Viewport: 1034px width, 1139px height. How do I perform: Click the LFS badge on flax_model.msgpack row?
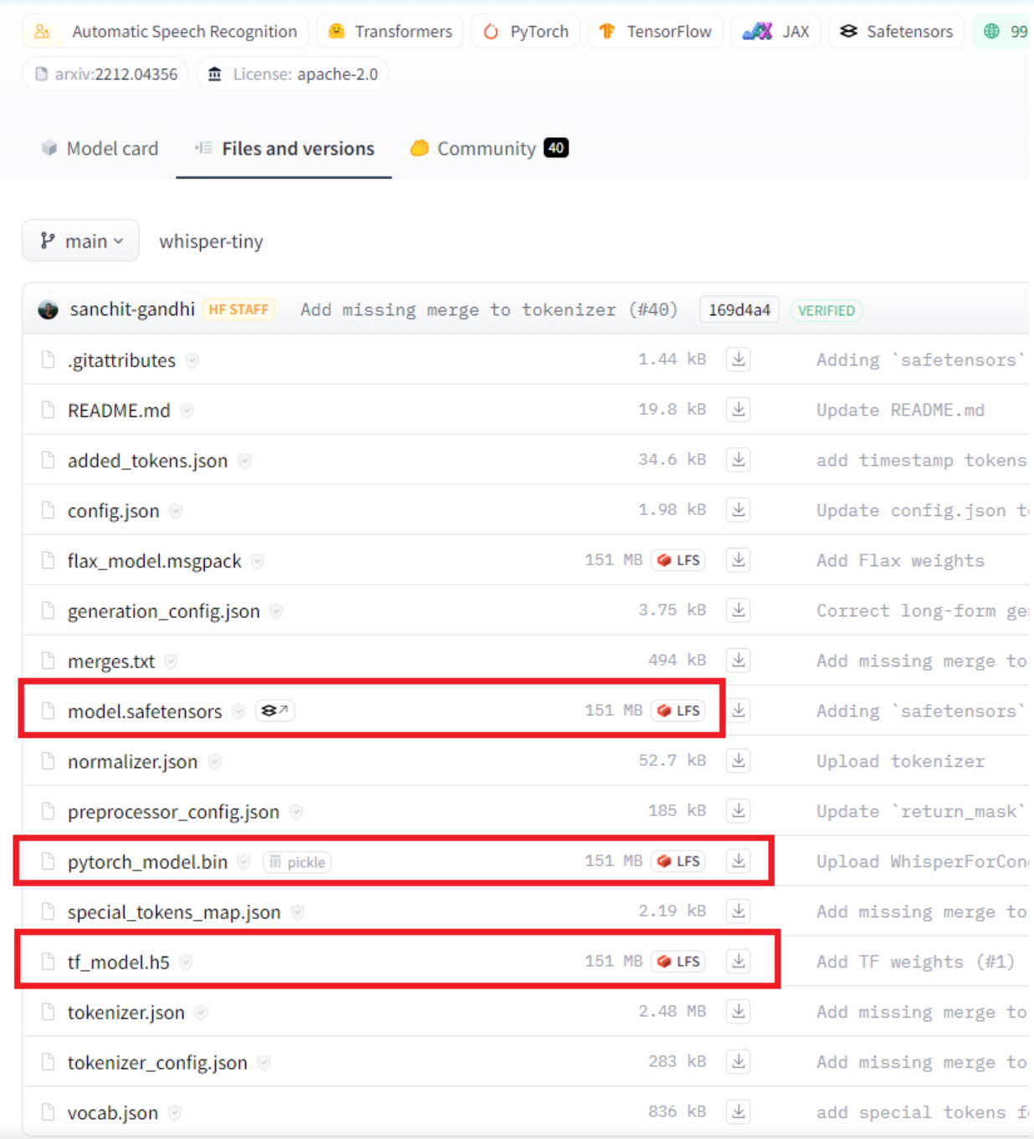(678, 560)
